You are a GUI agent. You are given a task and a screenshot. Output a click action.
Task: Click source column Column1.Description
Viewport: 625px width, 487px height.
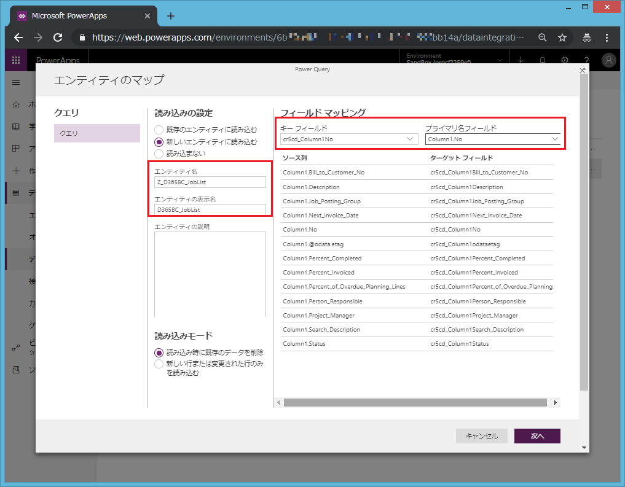click(x=312, y=187)
